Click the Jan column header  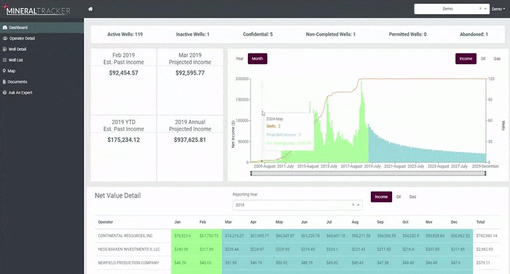point(177,222)
